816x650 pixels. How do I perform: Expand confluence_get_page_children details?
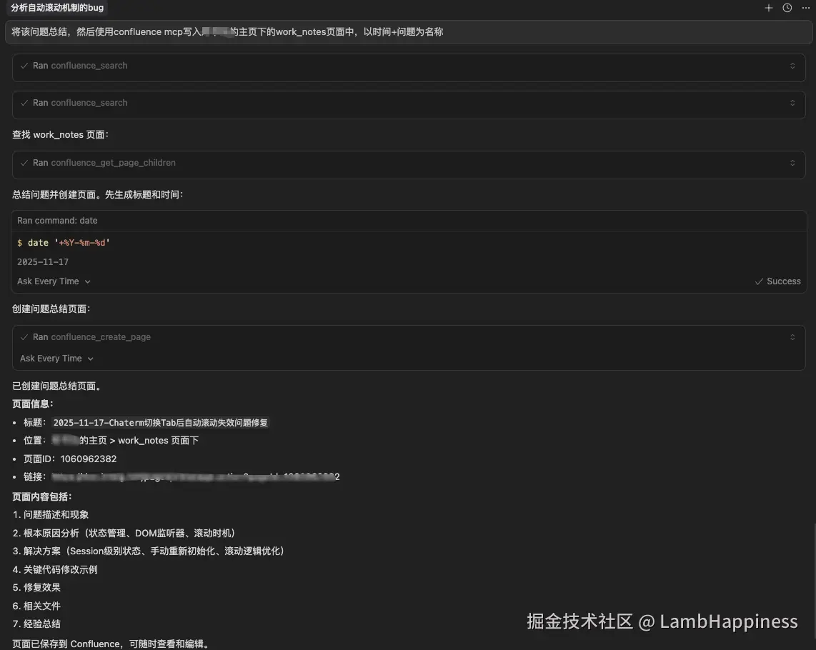point(792,163)
